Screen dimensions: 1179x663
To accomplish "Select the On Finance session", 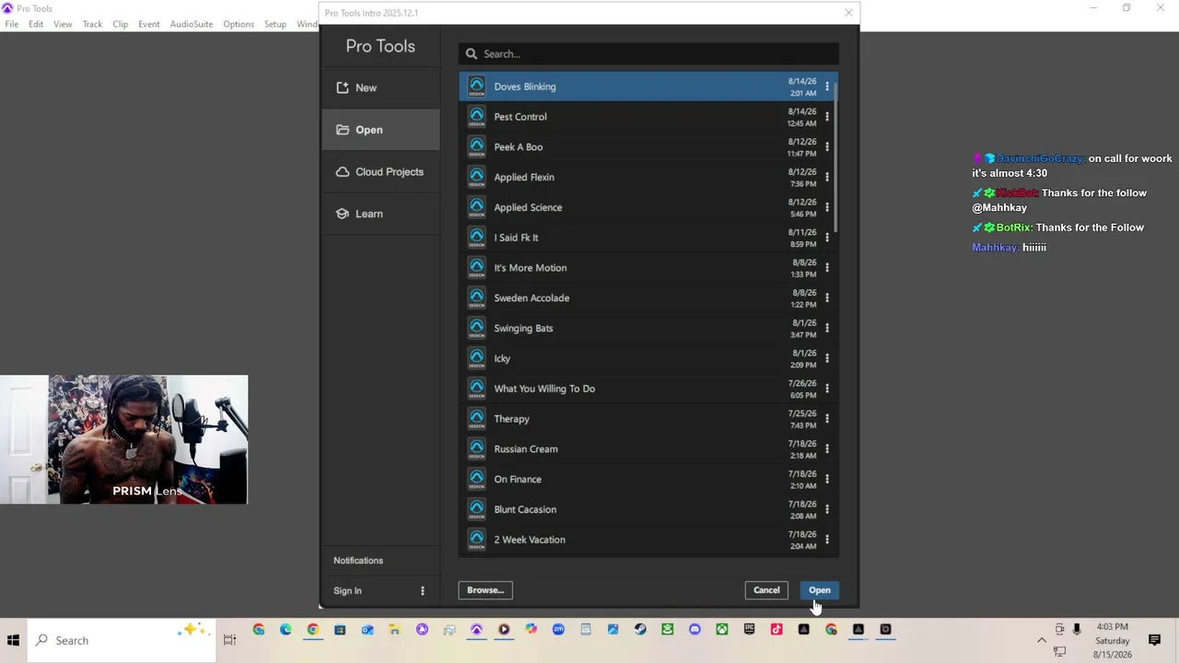I will pyautogui.click(x=648, y=479).
